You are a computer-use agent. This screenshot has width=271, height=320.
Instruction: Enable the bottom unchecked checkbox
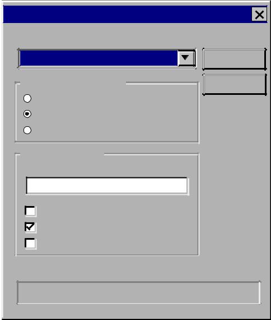coord(30,243)
